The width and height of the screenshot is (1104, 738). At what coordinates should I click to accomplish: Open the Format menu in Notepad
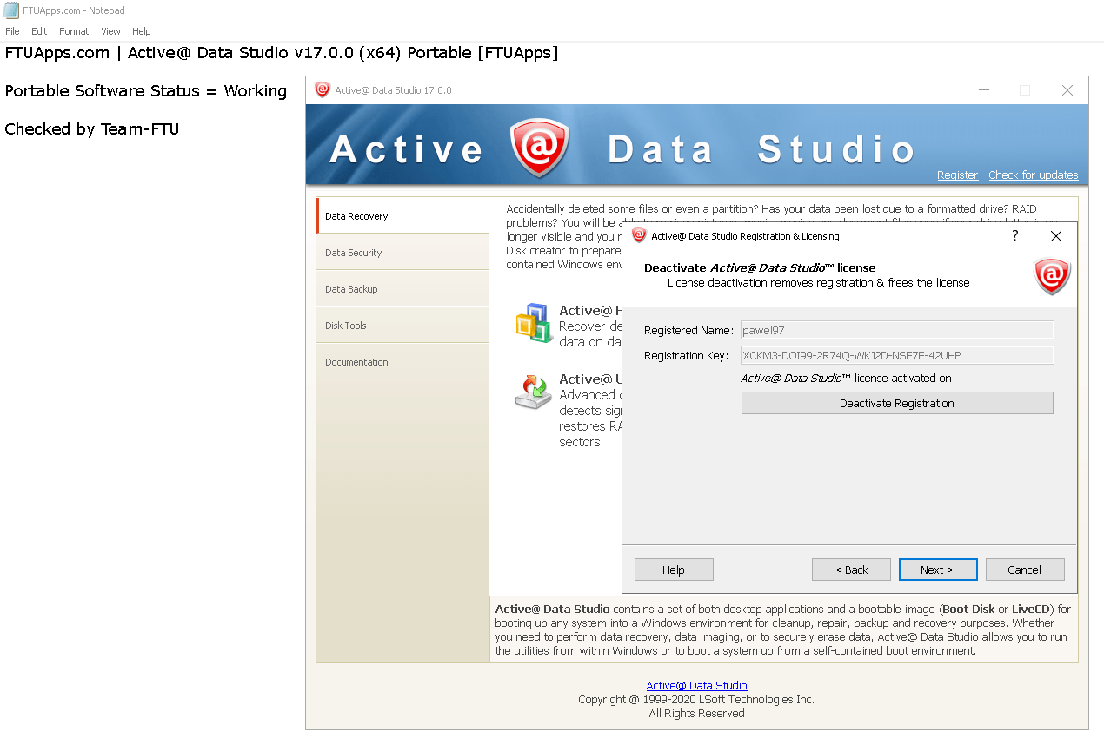tap(74, 31)
